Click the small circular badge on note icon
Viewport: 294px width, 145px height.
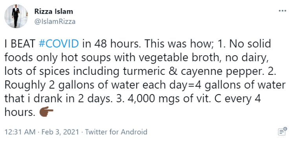click(x=285, y=129)
